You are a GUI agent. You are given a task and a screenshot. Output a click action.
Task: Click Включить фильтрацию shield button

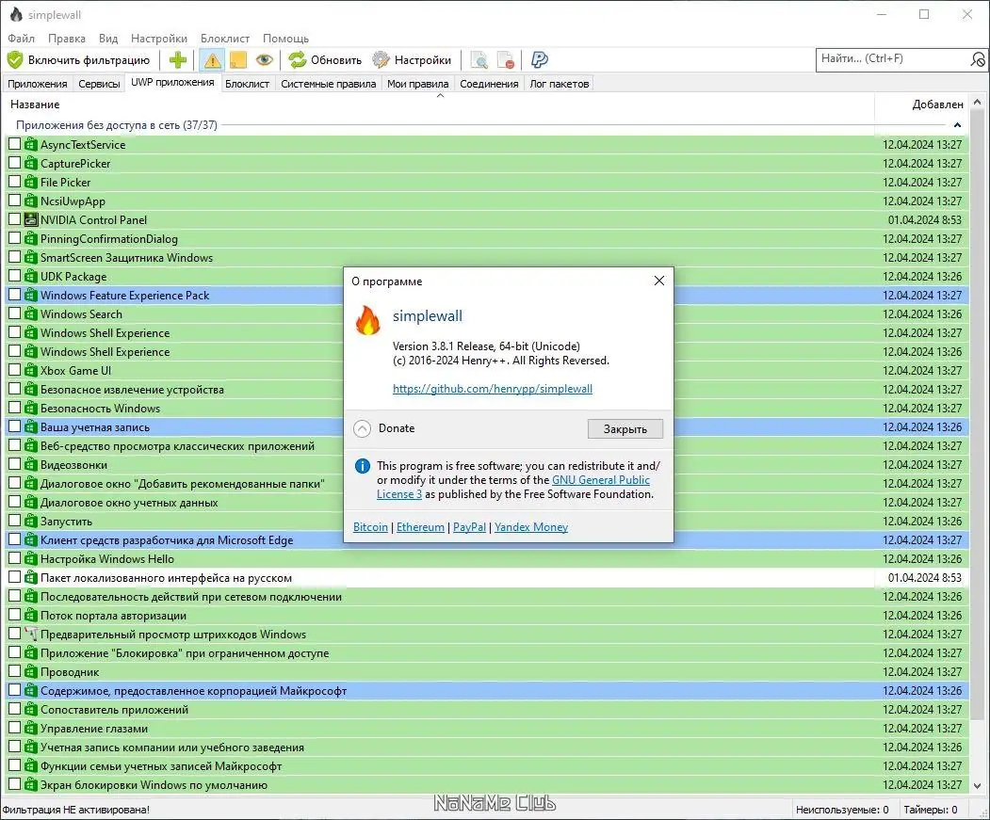pos(79,60)
